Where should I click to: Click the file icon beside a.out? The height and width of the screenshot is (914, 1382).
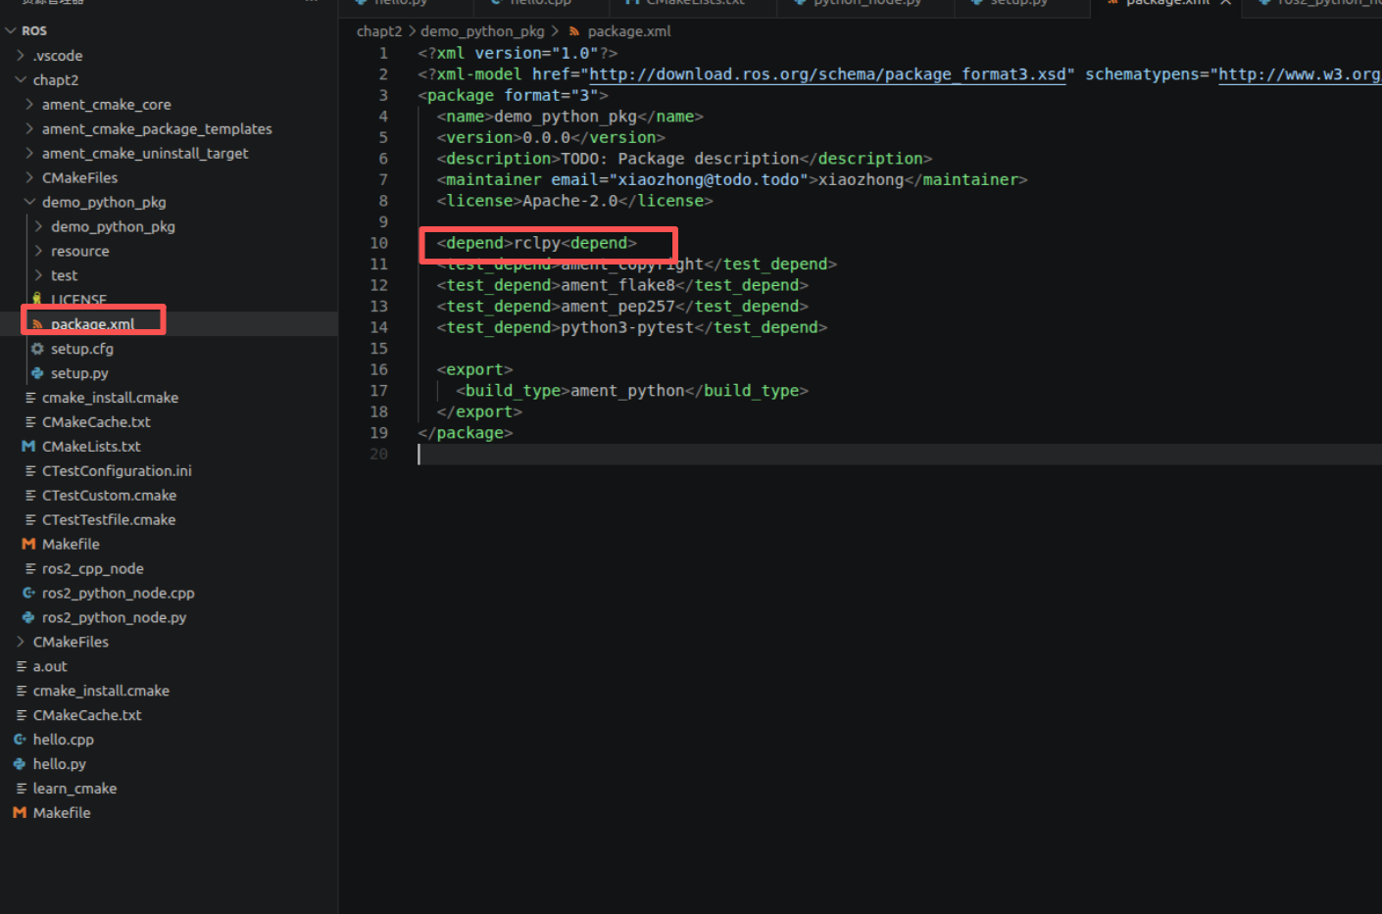[x=22, y=666]
